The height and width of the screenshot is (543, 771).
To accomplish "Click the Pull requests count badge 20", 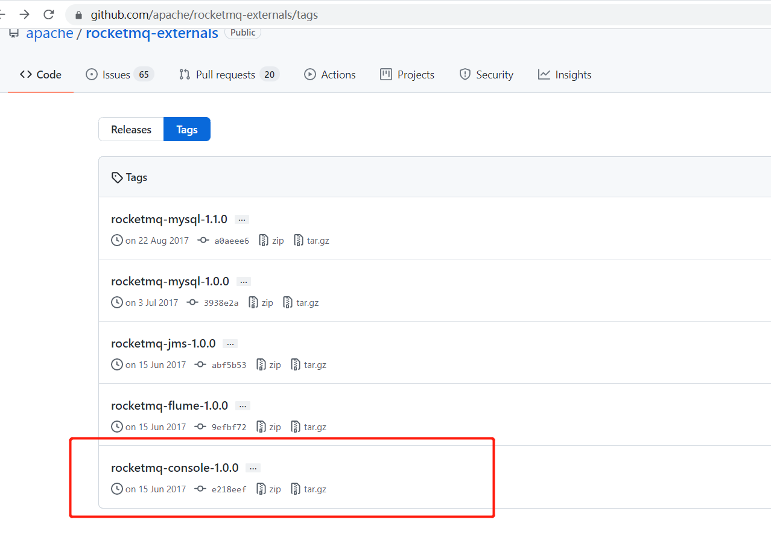I will (270, 75).
